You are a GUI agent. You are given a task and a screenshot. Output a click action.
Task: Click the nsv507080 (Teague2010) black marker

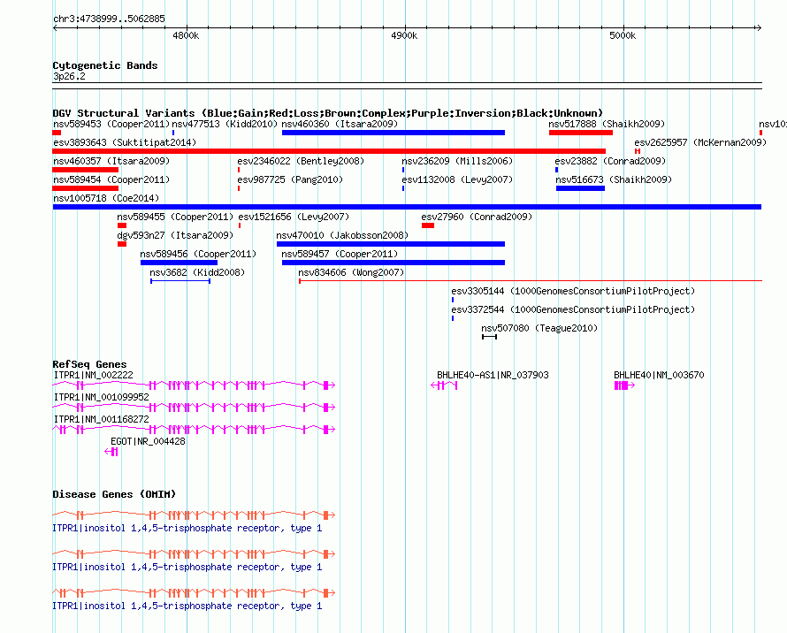(x=489, y=337)
